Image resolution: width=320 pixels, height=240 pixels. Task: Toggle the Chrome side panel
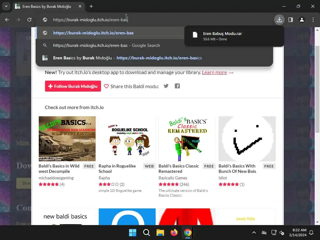click(291, 20)
